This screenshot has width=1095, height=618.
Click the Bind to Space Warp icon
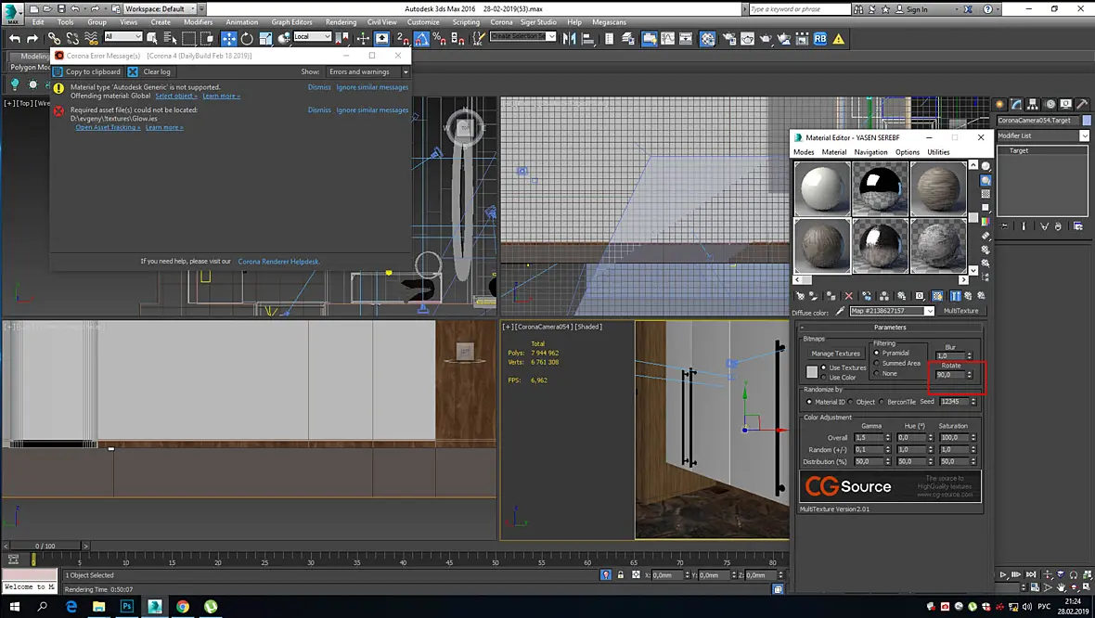pyautogui.click(x=92, y=38)
